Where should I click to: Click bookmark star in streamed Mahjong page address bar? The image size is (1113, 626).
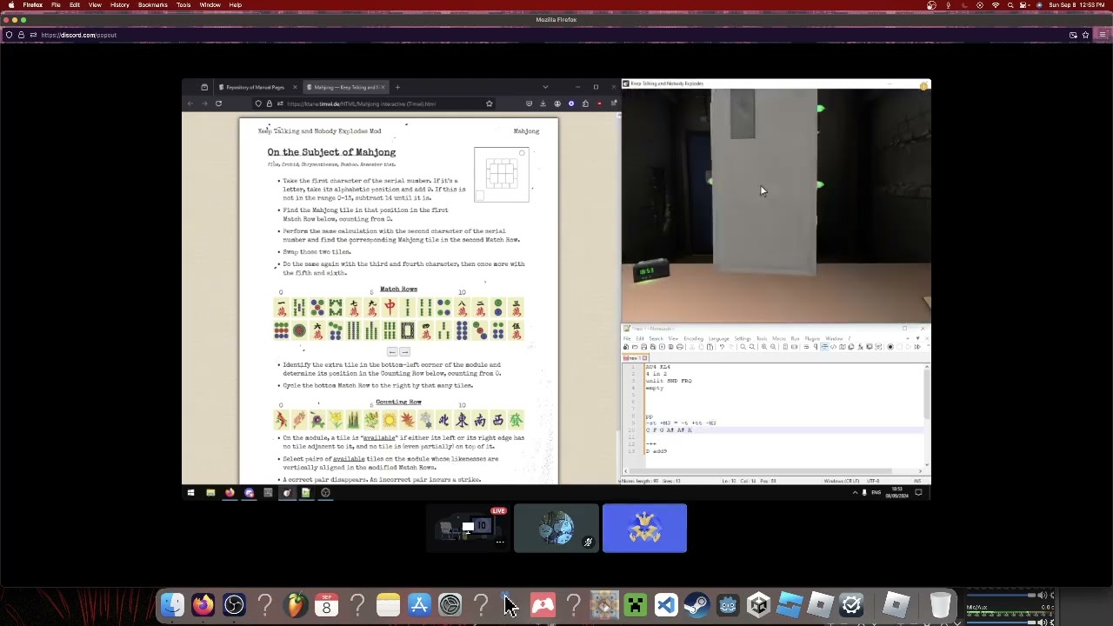coord(489,103)
